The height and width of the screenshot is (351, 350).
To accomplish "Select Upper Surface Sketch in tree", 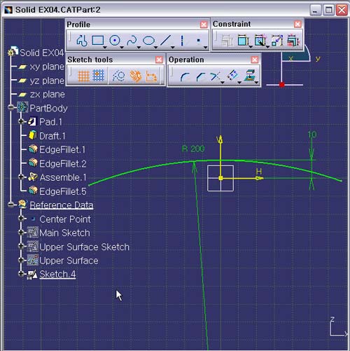I will (84, 247).
